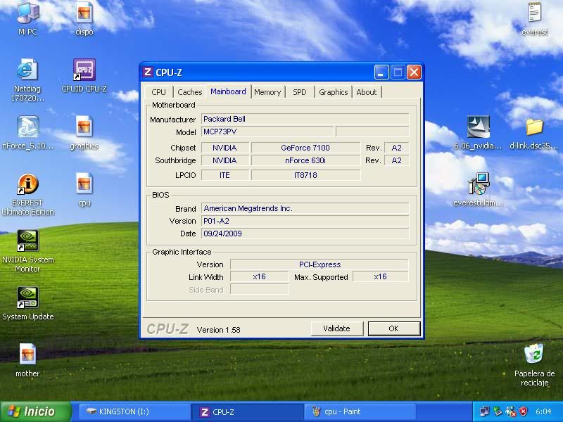563x422 pixels.
Task: Minimize the CPU-Z window
Action: click(381, 72)
